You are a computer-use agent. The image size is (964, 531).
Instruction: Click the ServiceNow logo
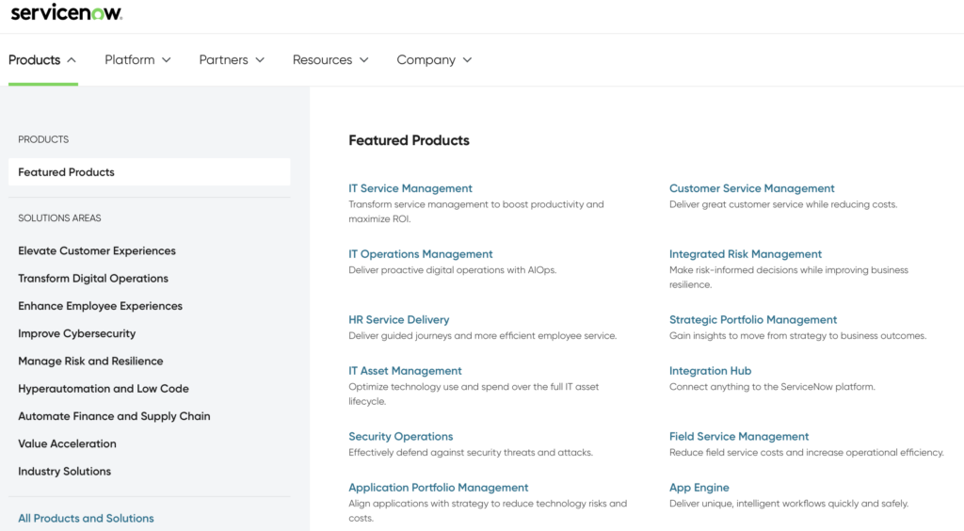66,12
